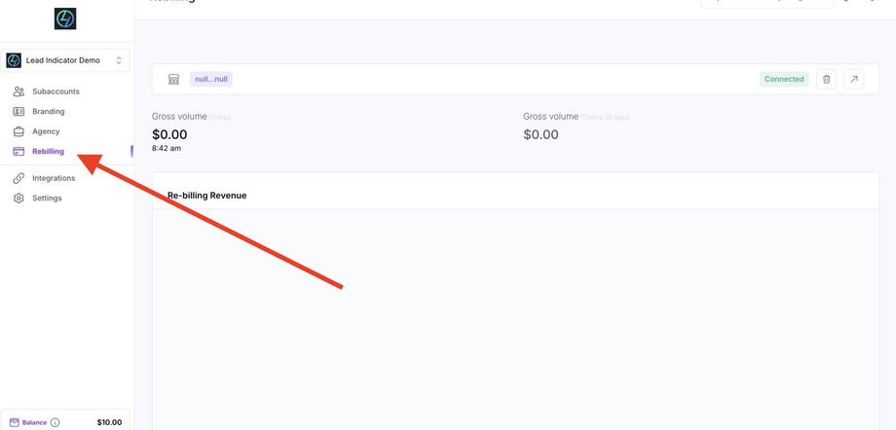Image resolution: width=896 pixels, height=430 pixels.
Task: Click the Connected status badge
Action: (x=784, y=79)
